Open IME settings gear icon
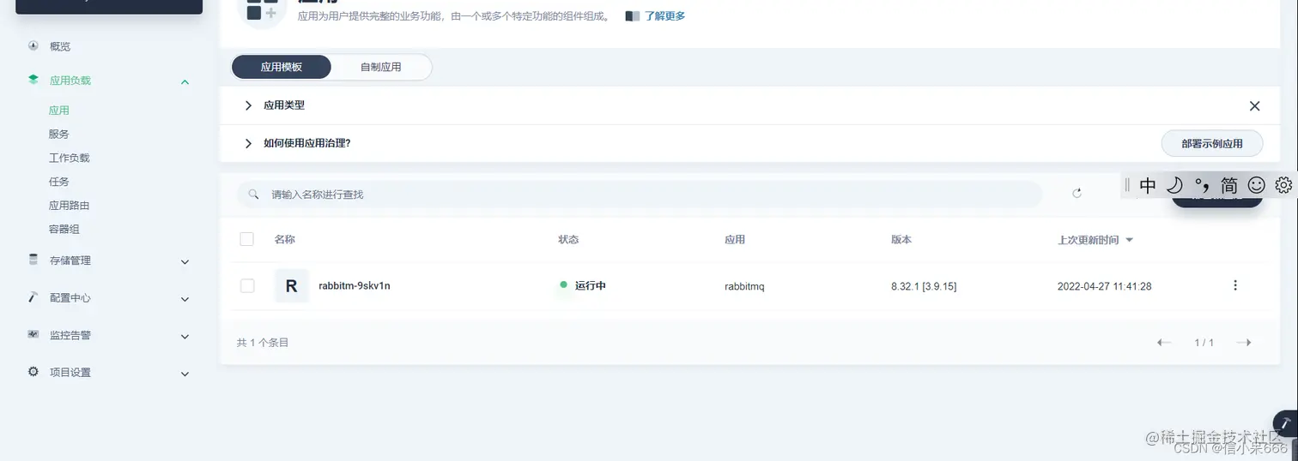Viewport: 1298px width, 461px height. [1283, 185]
